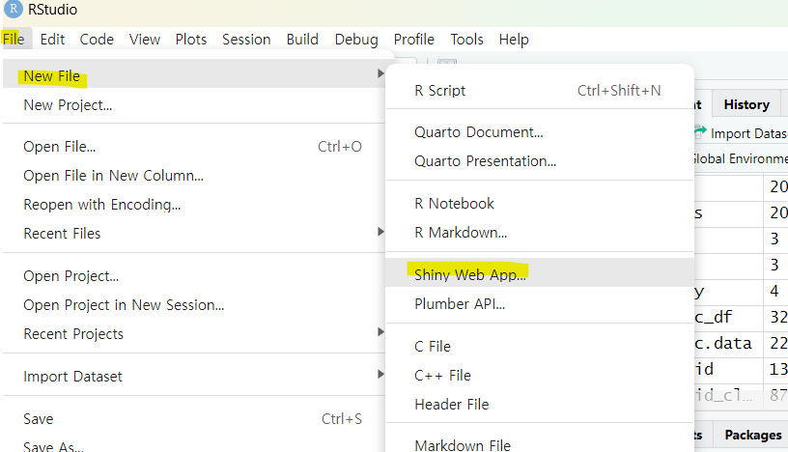Select Open File in New Column...
This screenshot has height=452, width=788.
[193, 176]
